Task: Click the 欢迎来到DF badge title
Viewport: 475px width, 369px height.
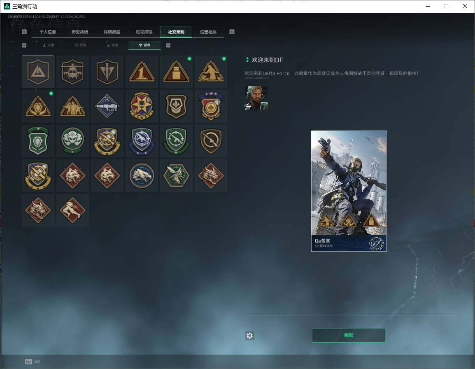Action: pyautogui.click(x=267, y=60)
